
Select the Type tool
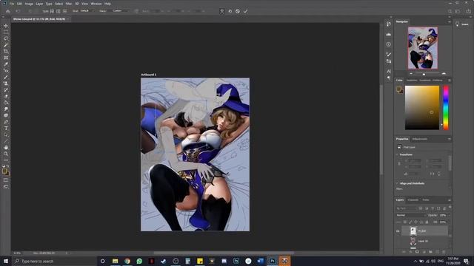pos(6,129)
